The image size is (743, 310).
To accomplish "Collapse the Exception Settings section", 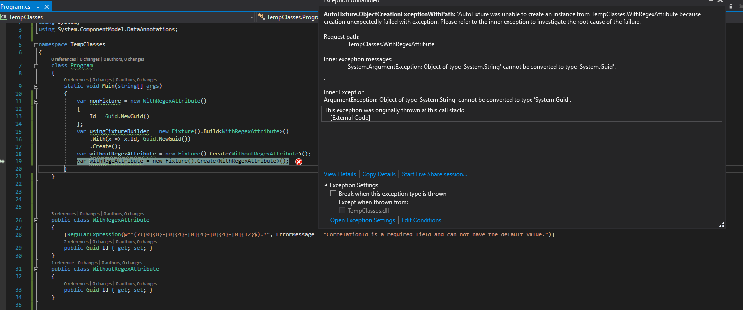I will (x=326, y=185).
